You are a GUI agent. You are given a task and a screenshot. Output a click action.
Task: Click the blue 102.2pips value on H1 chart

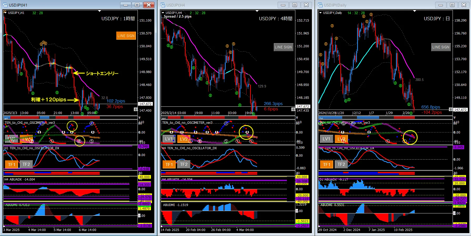[116, 101]
